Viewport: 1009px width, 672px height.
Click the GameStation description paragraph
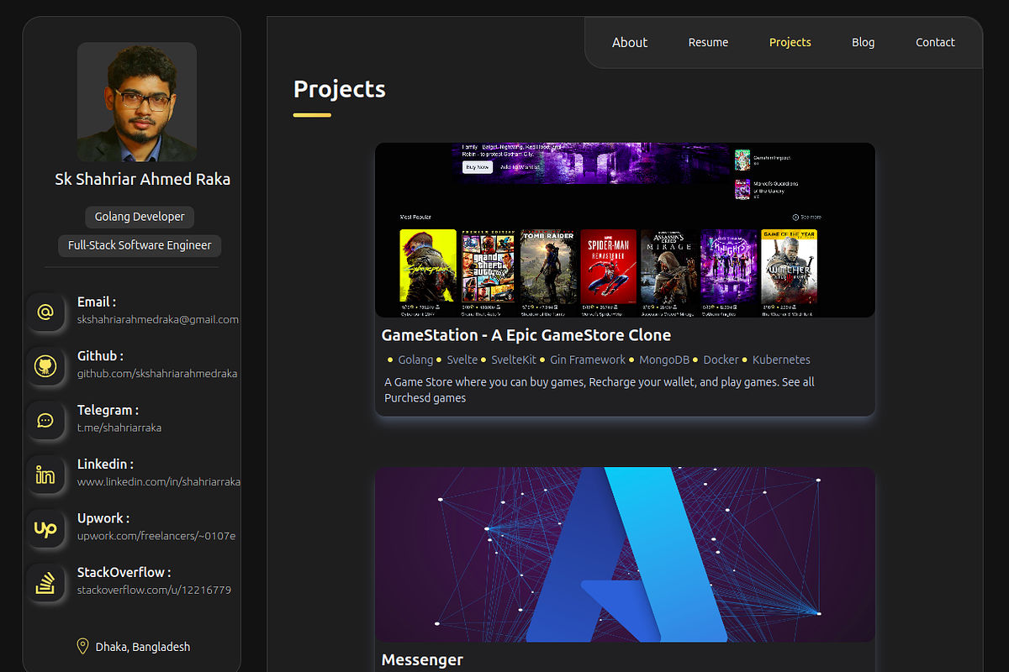600,390
